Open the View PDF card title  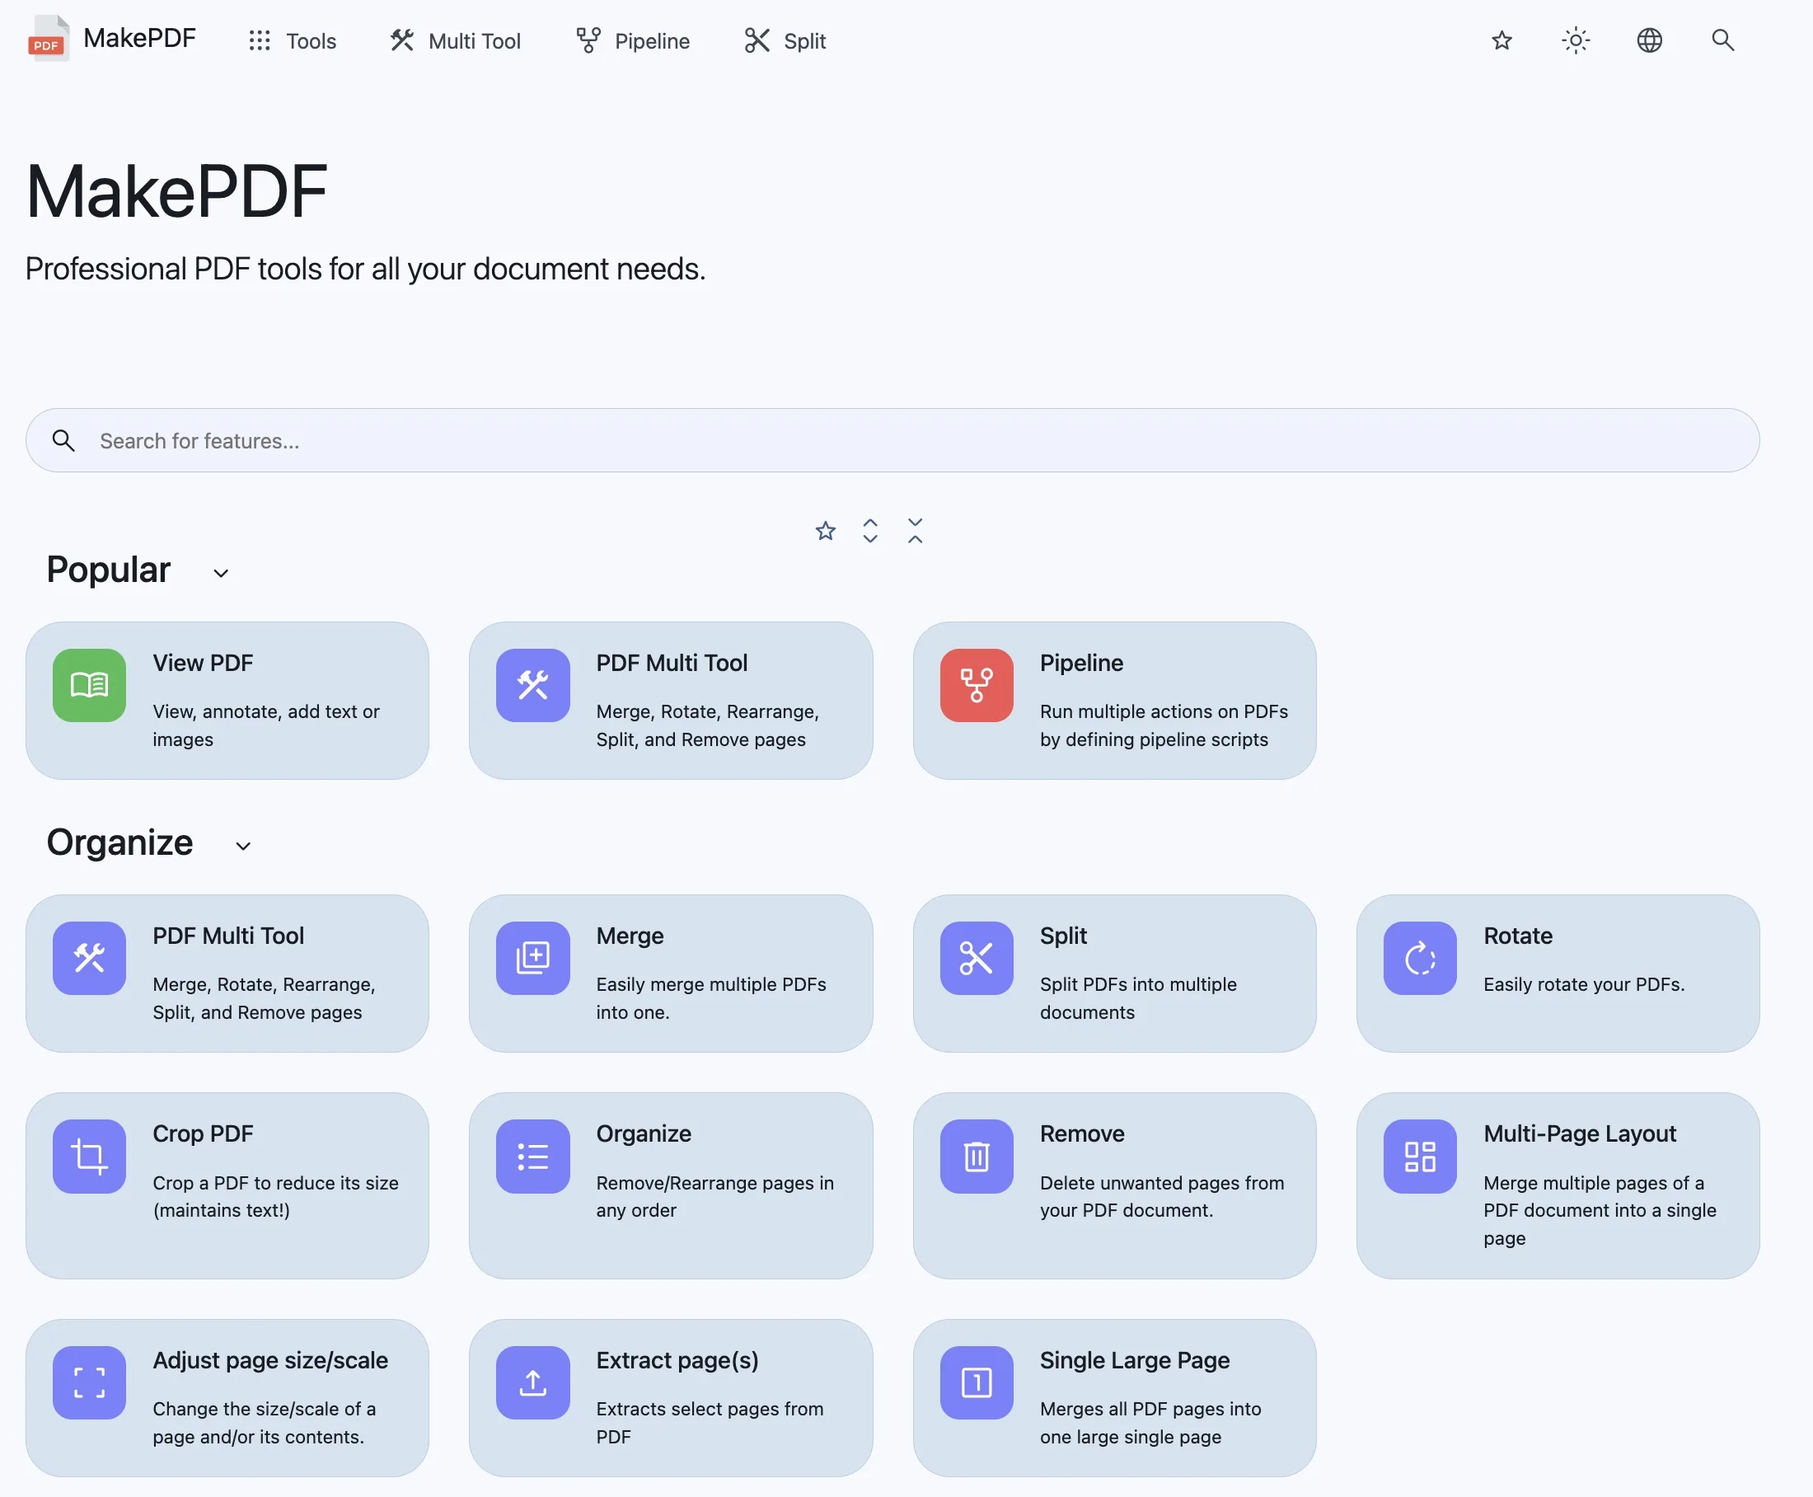coord(203,662)
